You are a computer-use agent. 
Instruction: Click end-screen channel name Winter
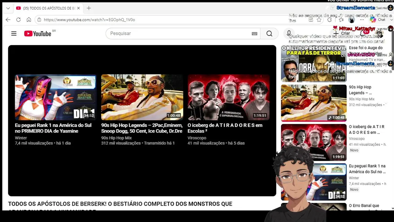click(21, 138)
